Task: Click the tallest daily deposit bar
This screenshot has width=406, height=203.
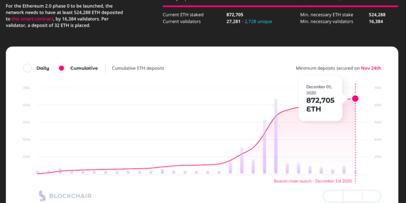Action: [276, 136]
